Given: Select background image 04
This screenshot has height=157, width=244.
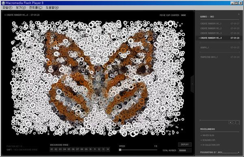Looking at the screenshot, I should pos(65,149).
